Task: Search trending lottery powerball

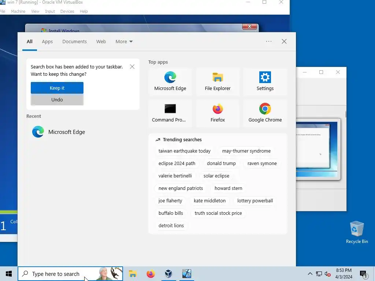Action: 255,201
